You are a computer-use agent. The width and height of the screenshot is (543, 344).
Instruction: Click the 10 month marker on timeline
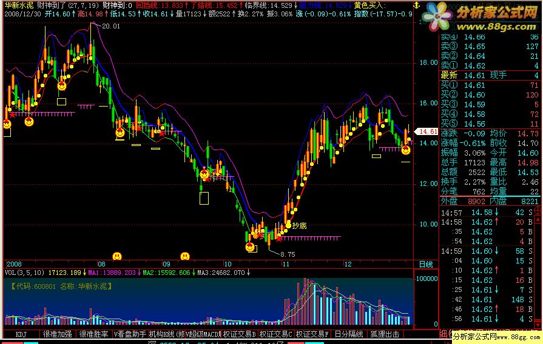[228, 264]
